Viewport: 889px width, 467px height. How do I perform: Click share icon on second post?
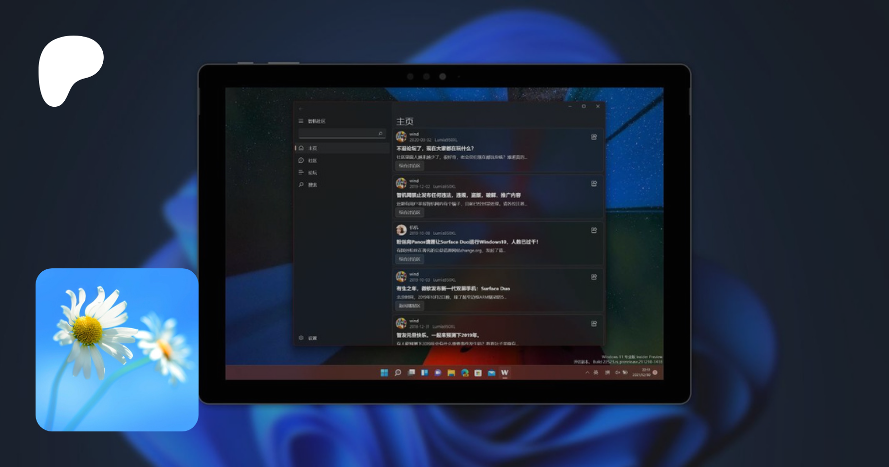tap(594, 184)
